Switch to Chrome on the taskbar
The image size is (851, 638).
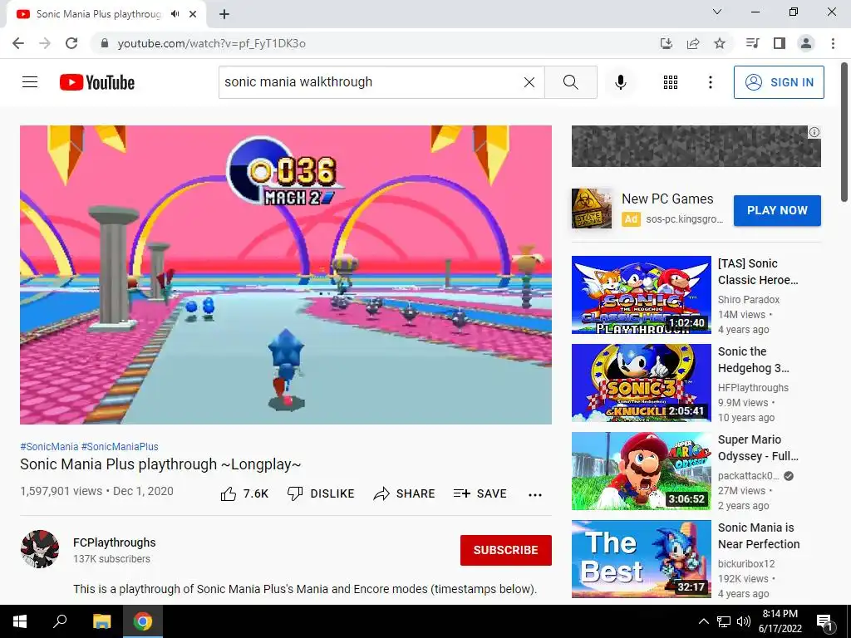(x=143, y=621)
